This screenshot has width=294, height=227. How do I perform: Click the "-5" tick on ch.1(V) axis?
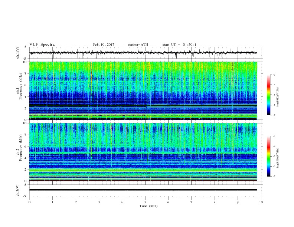[25, 59]
